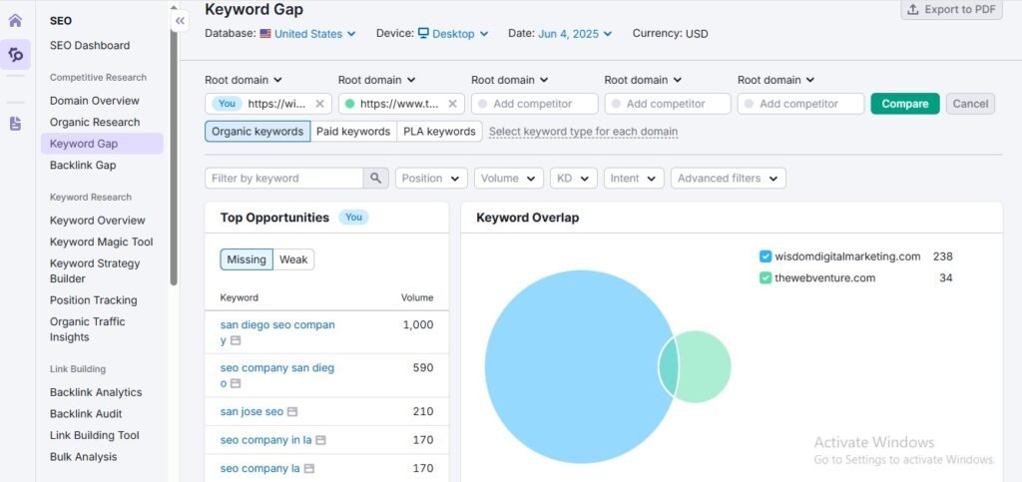Image resolution: width=1022 pixels, height=482 pixels.
Task: Open SERP icon beside seo company in la
Action: 320,440
